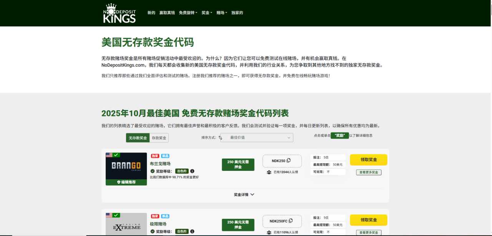This screenshot has height=236, width=492.
Task: Click the blue 新品 tag on 极限赌场
Action: coord(165,216)
